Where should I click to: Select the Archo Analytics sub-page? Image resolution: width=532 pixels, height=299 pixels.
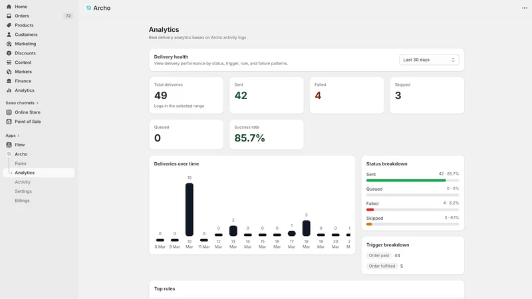point(25,173)
